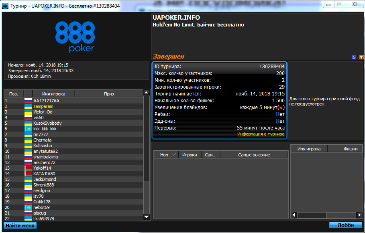
Task: Click the Игроки column header in tables list
Action: click(190, 155)
